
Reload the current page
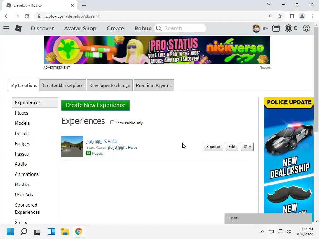click(27, 16)
